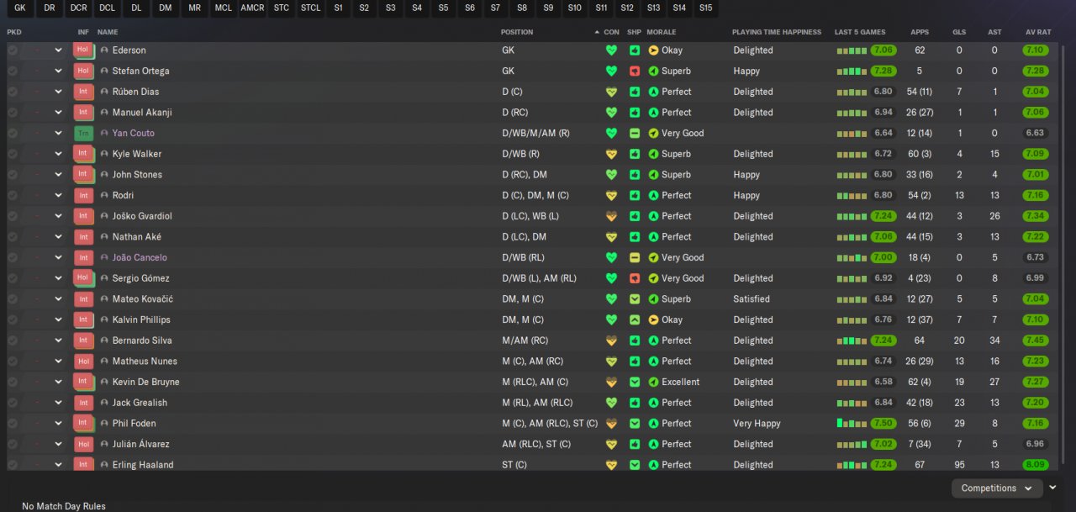The height and width of the screenshot is (512, 1076).
Task: Open the row dropdown arrow for Jack Grealish
Action: click(x=58, y=403)
